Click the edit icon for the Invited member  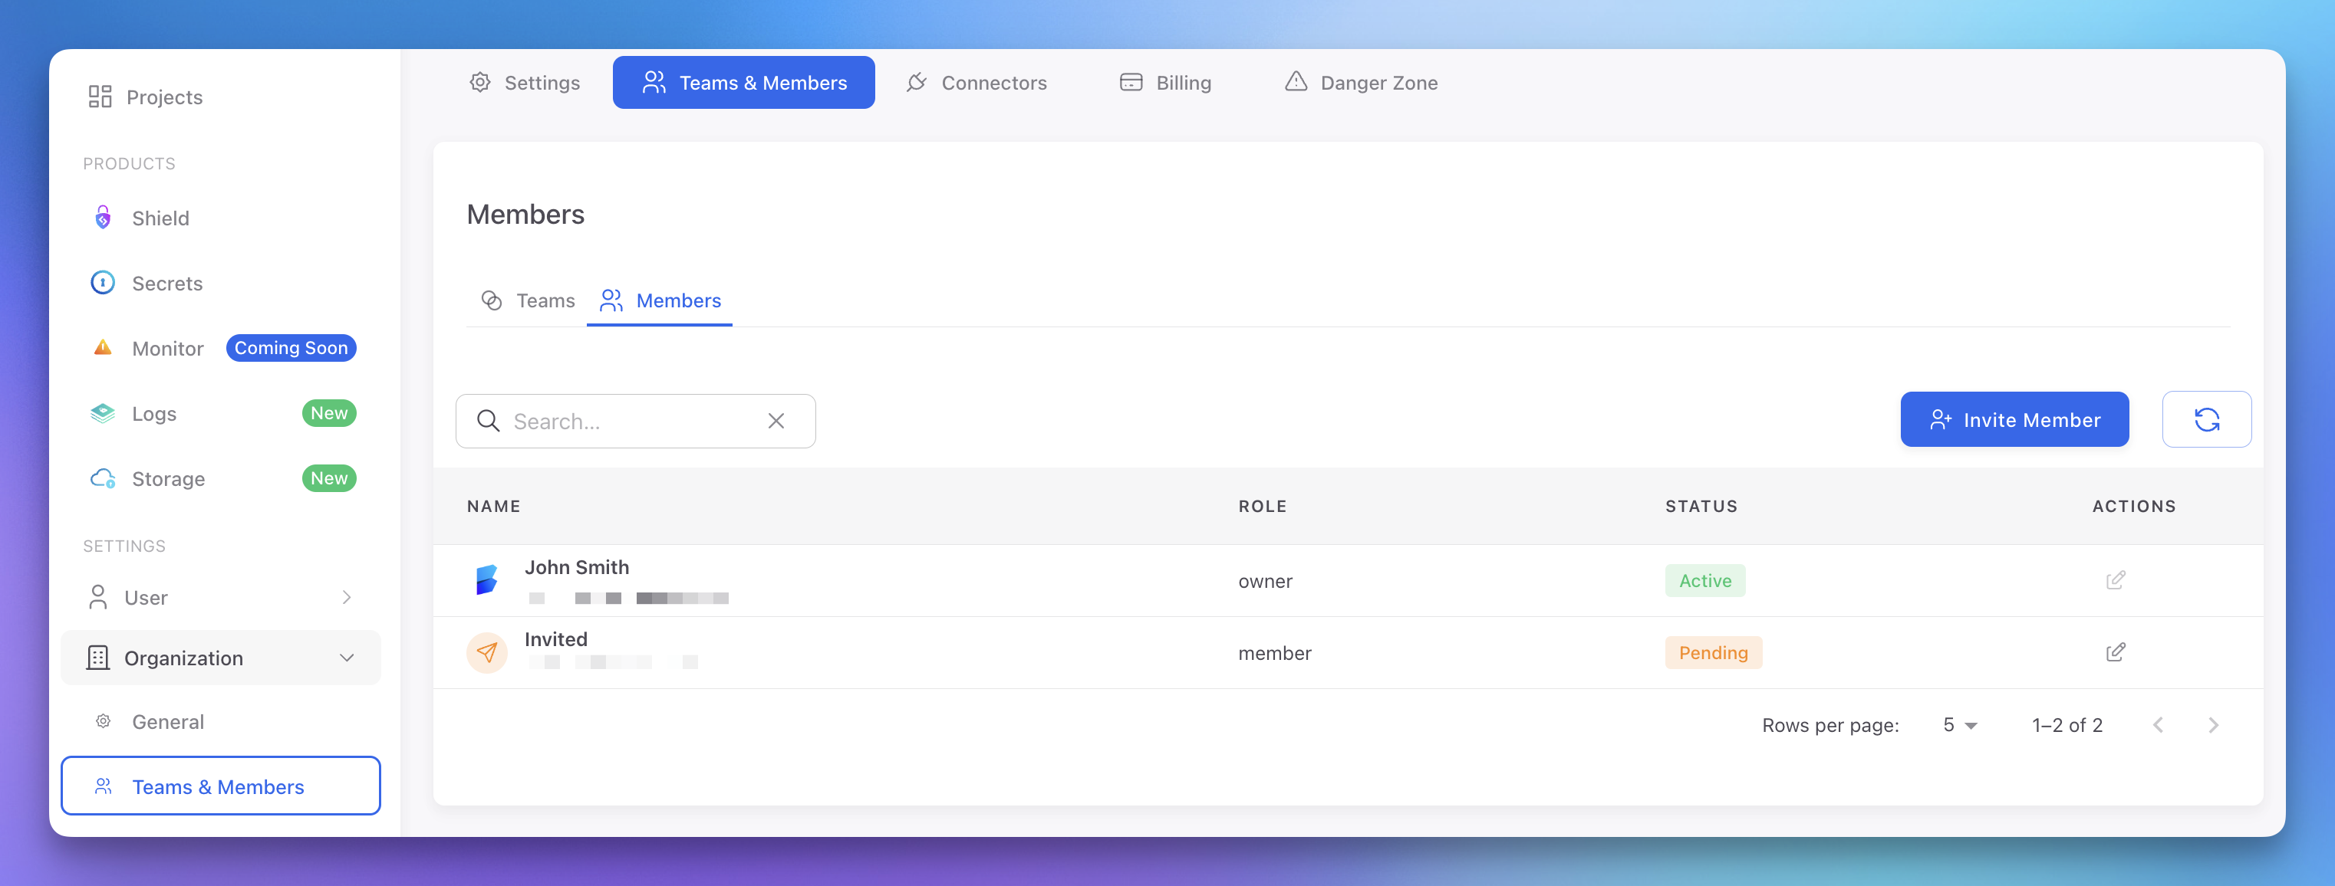coord(2116,651)
